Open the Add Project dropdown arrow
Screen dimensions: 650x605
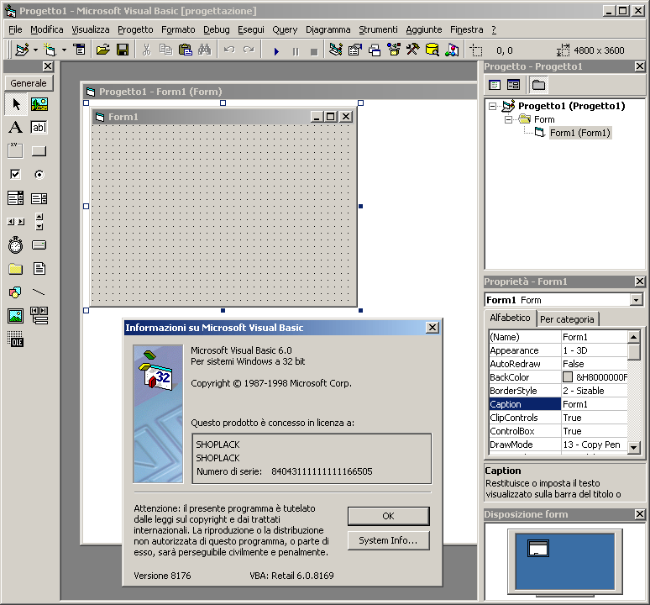click(35, 50)
